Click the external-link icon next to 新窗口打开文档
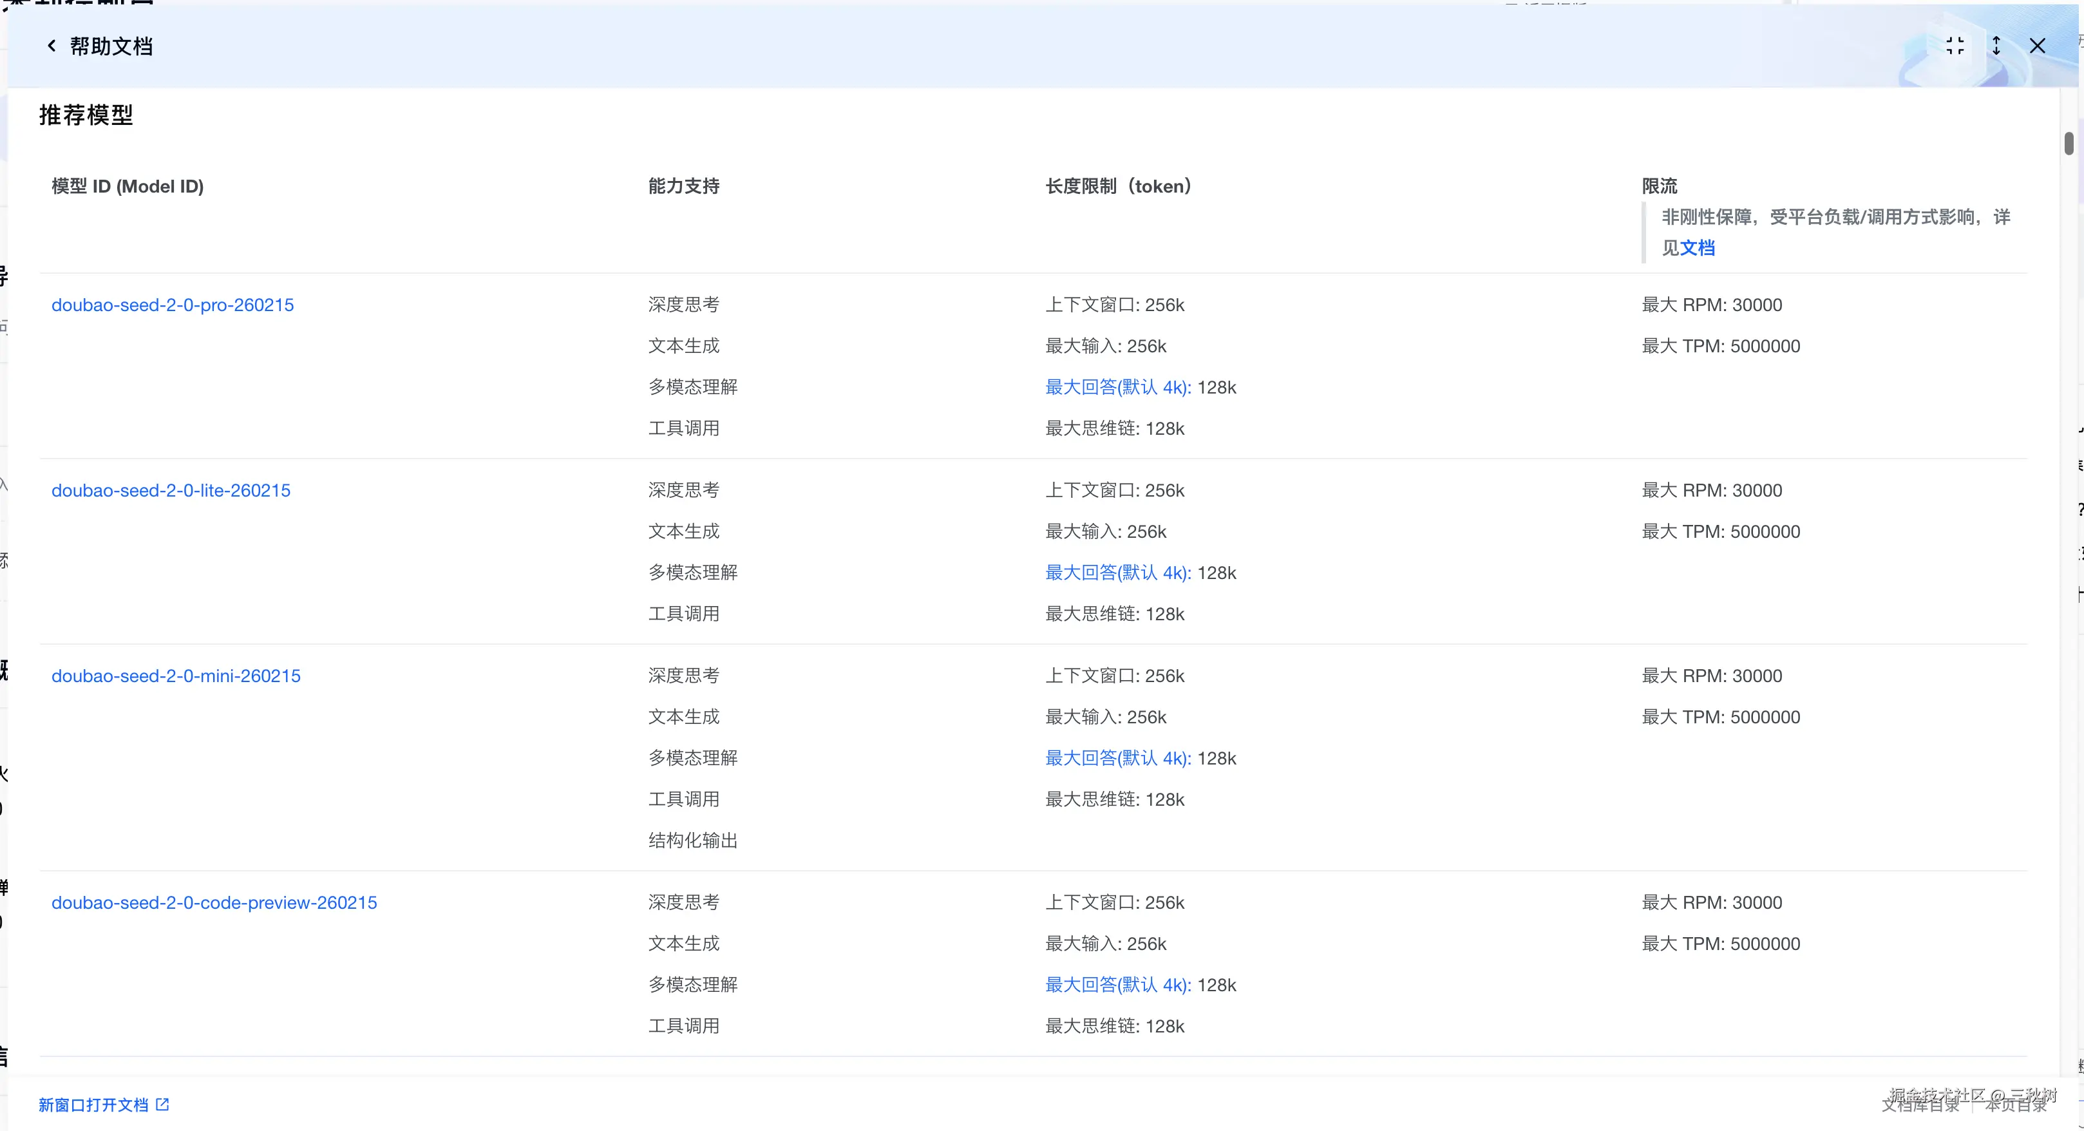This screenshot has width=2084, height=1131. [162, 1105]
